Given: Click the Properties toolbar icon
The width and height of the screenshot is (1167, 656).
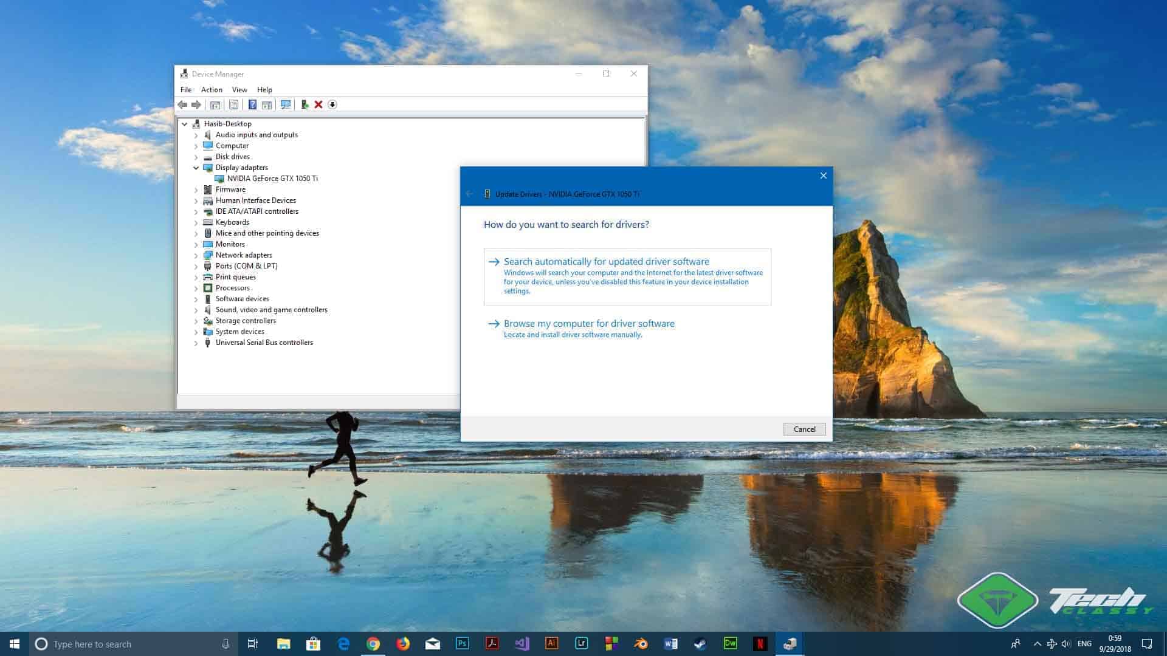Looking at the screenshot, I should pos(233,104).
